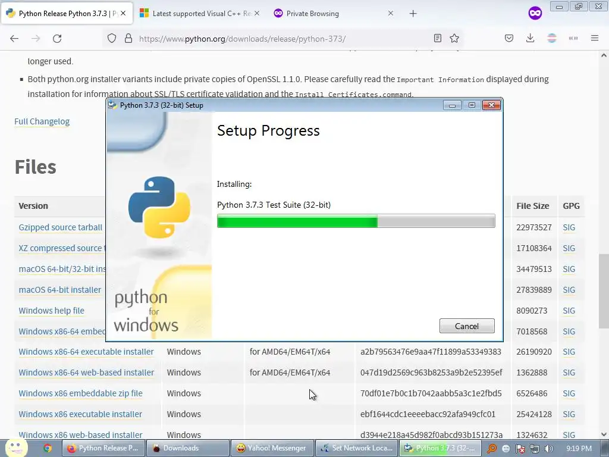
Task: Open macOS 64-bit/32-bit installer link
Action: [x=62, y=269]
